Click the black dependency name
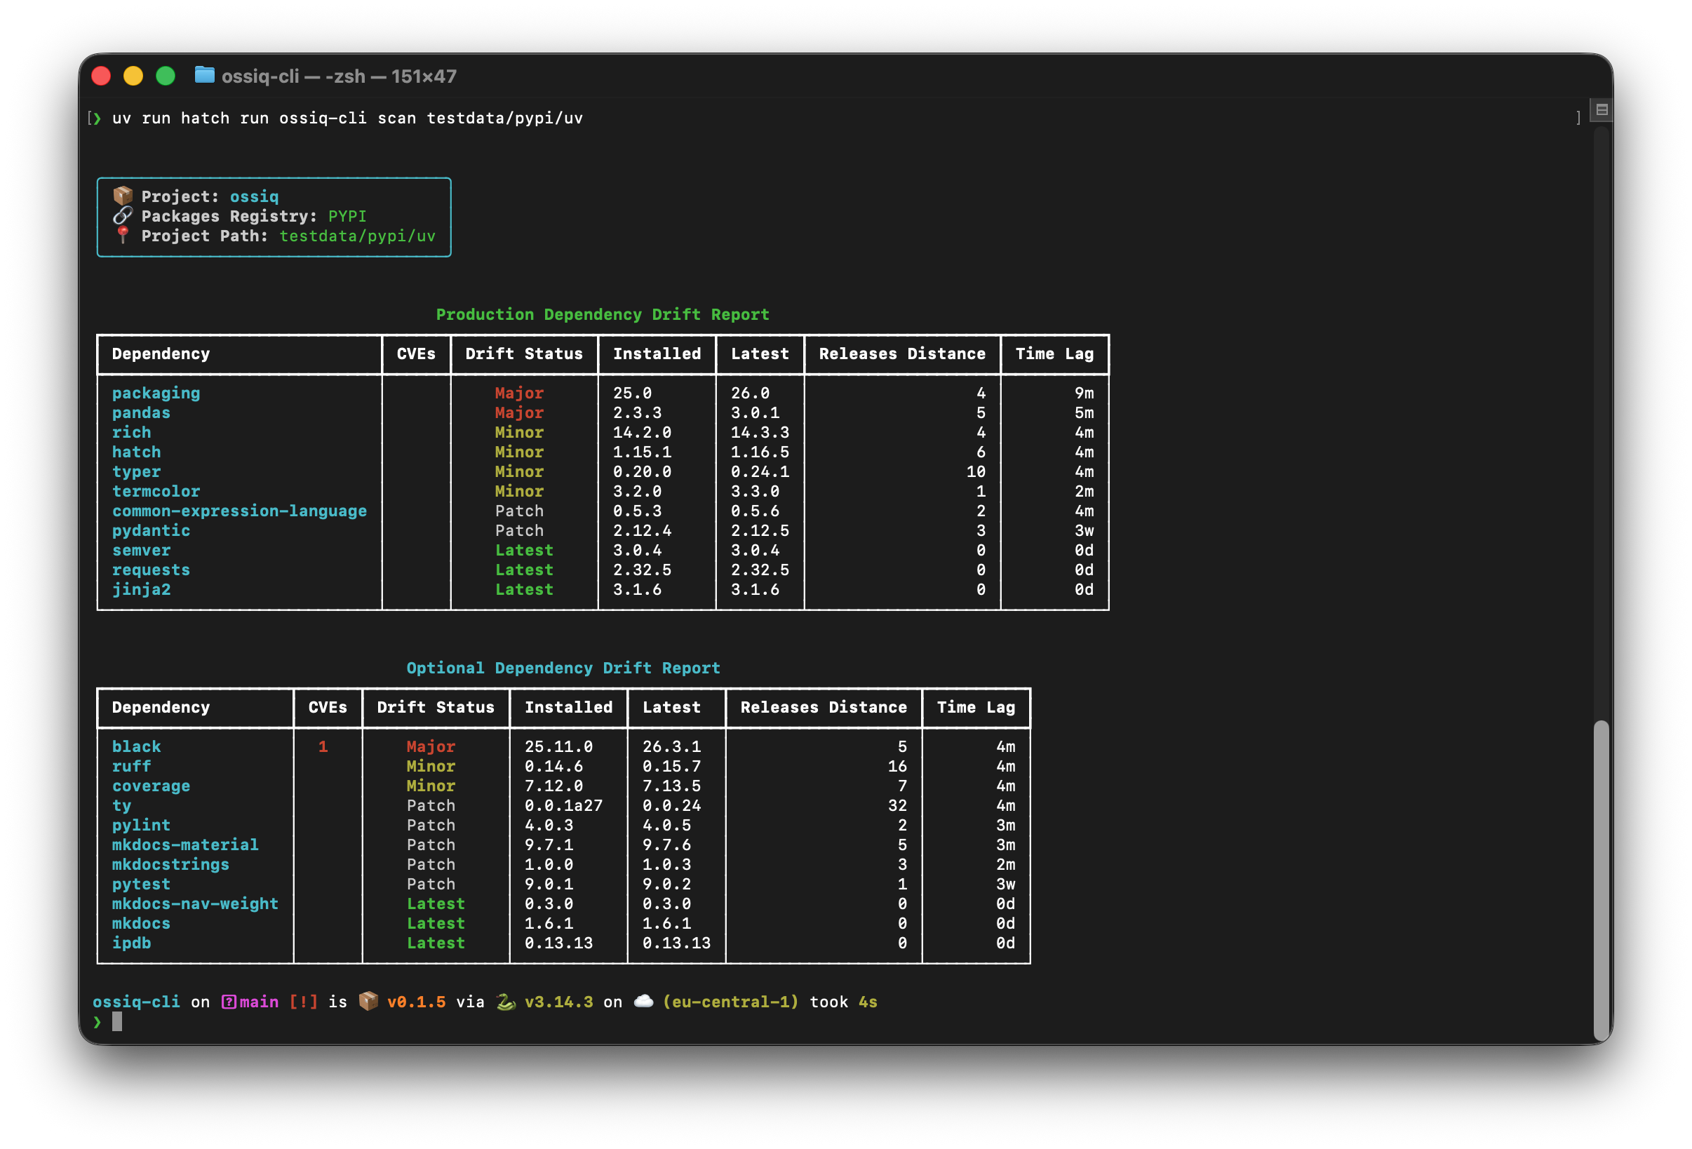Image resolution: width=1692 pixels, height=1149 pixels. (x=137, y=746)
